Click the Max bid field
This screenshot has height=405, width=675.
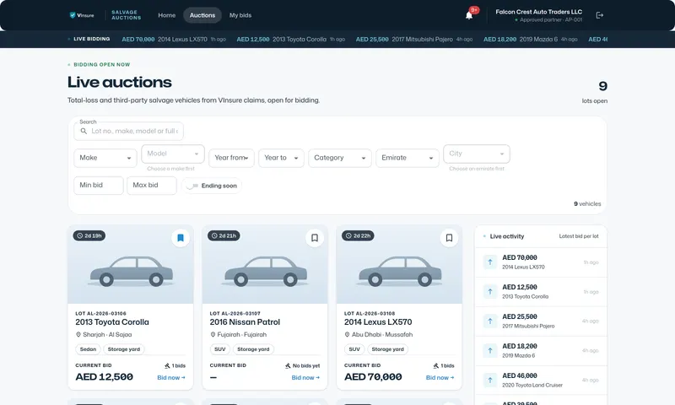click(152, 186)
